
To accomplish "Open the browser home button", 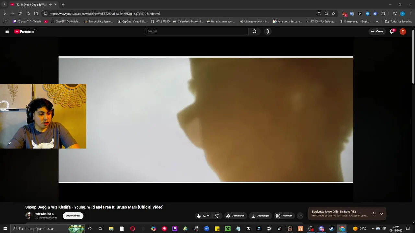I will [28, 14].
